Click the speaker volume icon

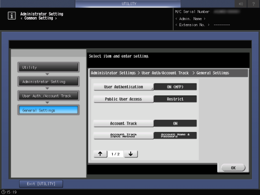241,4
